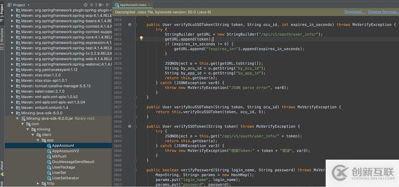Toggle the code fold marker at line 2020
This screenshot has width=399, height=187.
[136, 24]
